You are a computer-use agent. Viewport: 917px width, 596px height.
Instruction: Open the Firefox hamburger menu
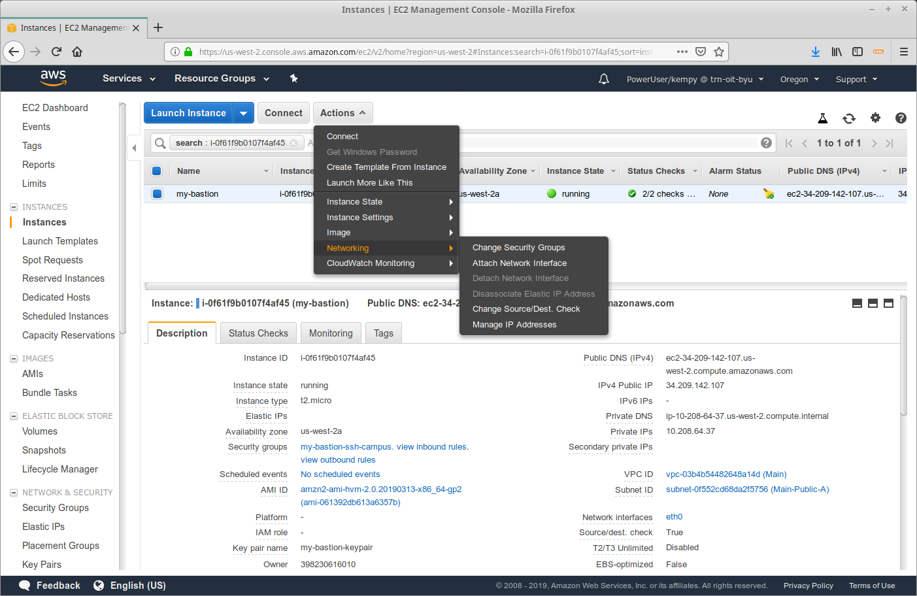(904, 52)
